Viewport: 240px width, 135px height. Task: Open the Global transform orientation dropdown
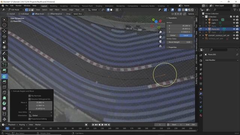click(x=94, y=10)
